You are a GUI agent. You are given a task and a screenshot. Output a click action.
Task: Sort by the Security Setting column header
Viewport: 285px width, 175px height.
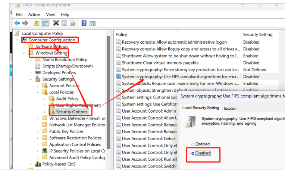258,34
